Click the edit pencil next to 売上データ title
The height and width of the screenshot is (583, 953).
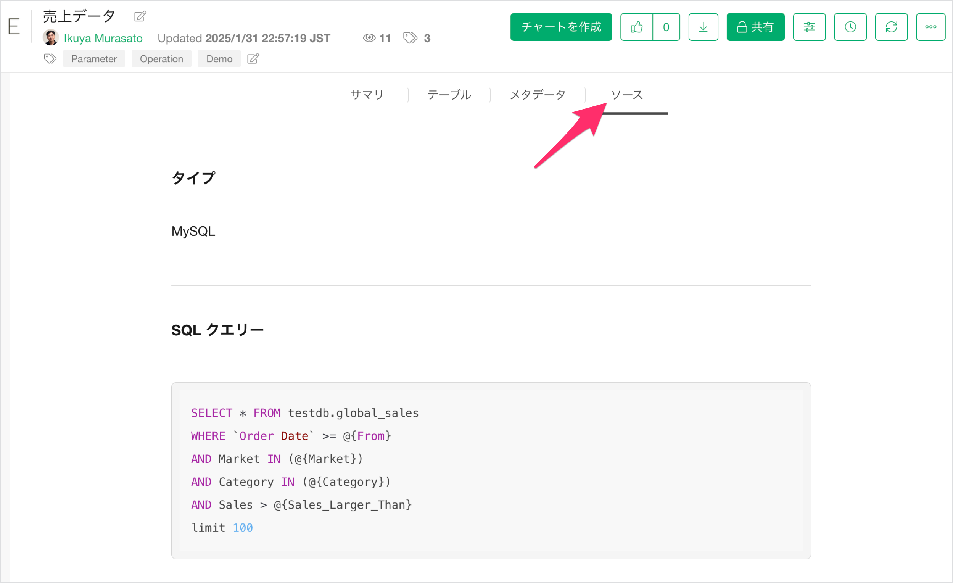[x=140, y=17]
